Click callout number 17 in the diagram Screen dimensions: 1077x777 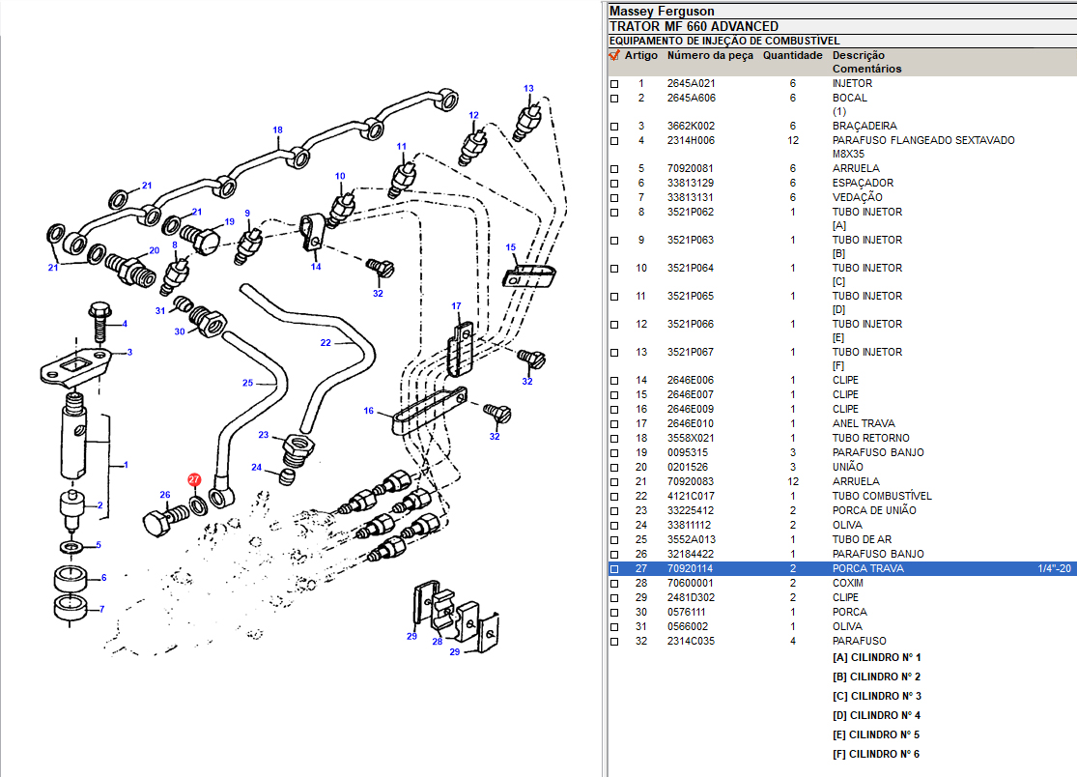456,305
